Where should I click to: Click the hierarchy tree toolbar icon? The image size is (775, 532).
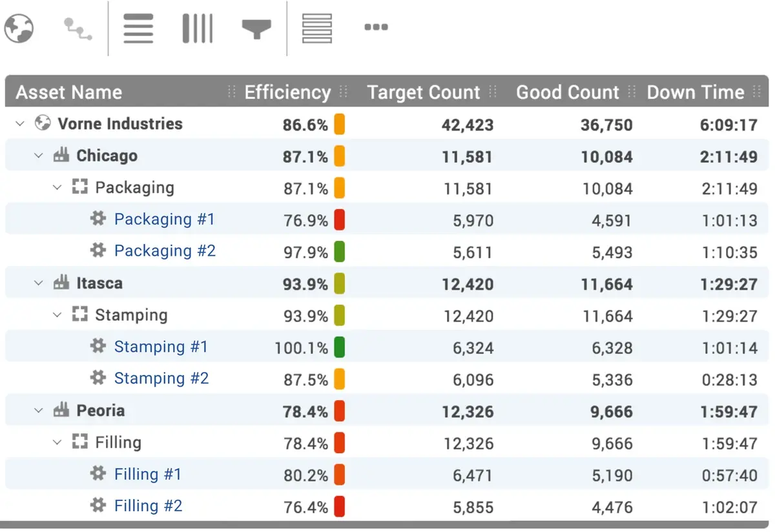(x=77, y=28)
